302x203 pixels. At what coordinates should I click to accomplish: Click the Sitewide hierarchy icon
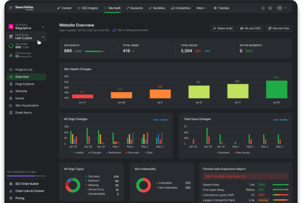point(11,91)
